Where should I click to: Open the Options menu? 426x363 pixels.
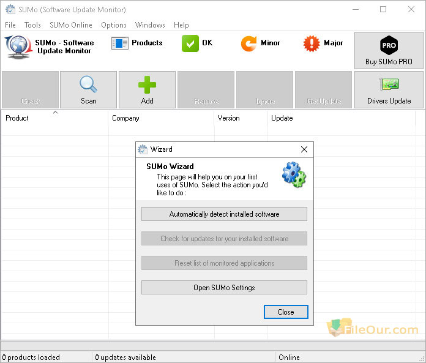(114, 25)
